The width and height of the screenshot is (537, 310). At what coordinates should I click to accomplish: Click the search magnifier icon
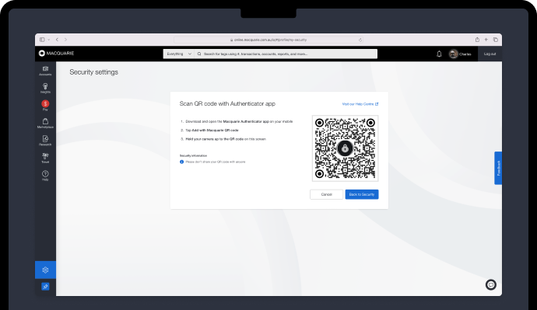coord(199,54)
